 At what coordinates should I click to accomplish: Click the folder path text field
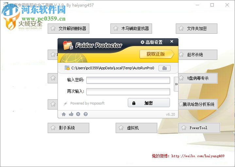[112, 68]
